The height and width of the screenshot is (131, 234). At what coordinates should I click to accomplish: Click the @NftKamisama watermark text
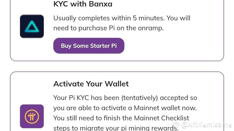pos(206,125)
